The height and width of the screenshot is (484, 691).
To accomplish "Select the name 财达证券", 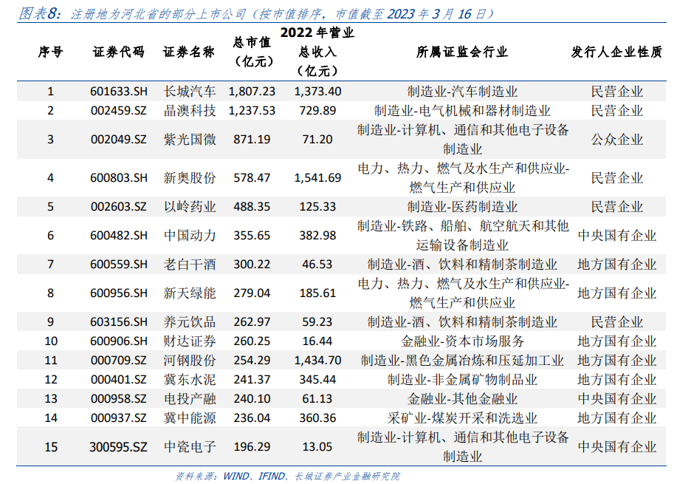I will (190, 341).
